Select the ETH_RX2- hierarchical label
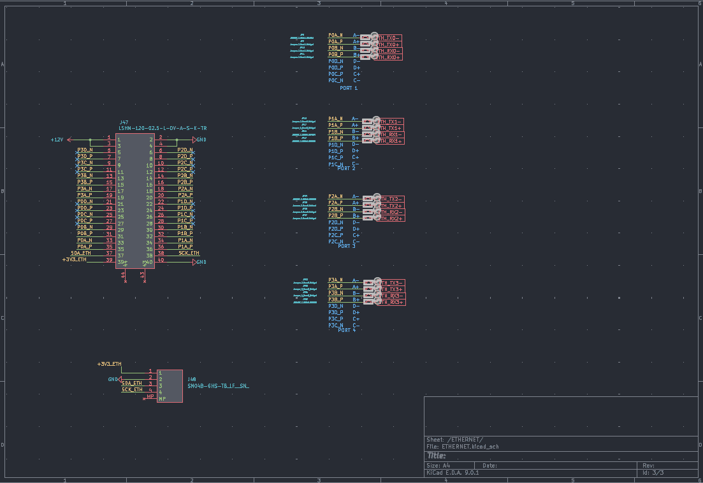The image size is (703, 483). pyautogui.click(x=391, y=212)
